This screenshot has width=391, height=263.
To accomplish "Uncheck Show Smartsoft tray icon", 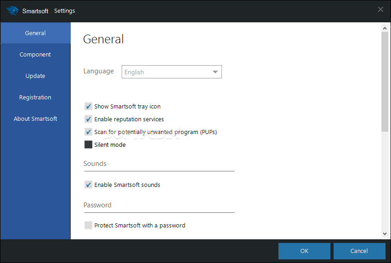I will pyautogui.click(x=88, y=106).
